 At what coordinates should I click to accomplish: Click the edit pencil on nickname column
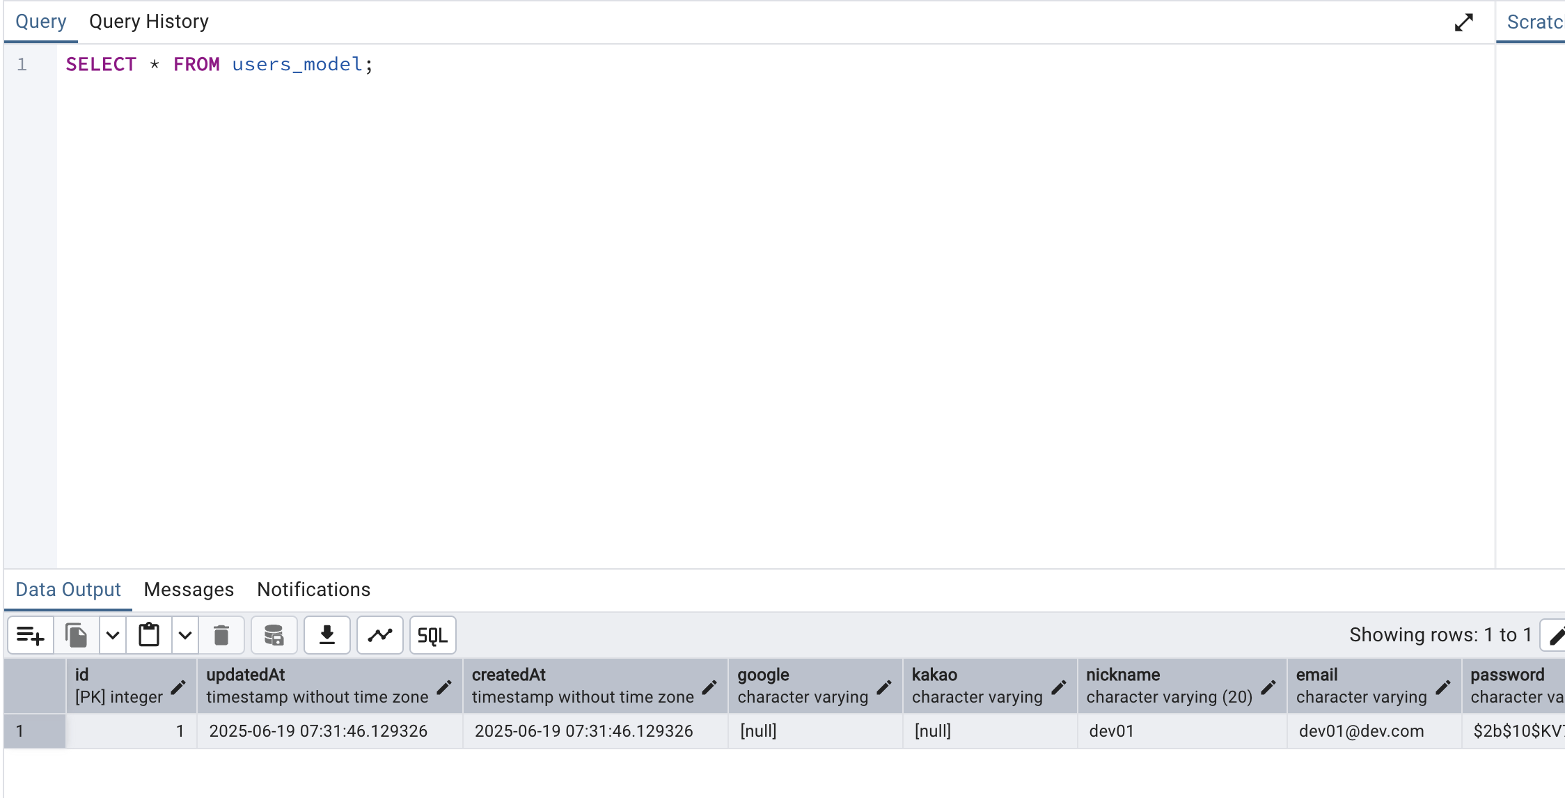click(x=1268, y=687)
